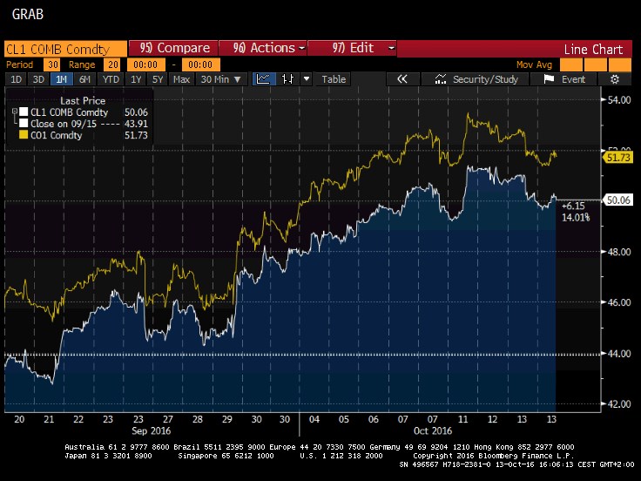Click the Max range button
The width and height of the screenshot is (641, 481).
[181, 79]
